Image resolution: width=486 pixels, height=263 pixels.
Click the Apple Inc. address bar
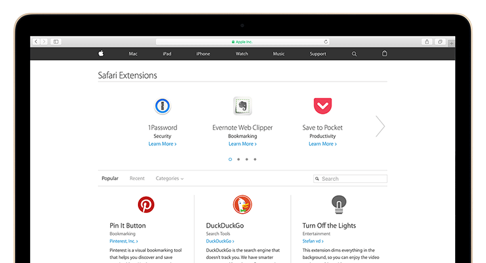pos(242,41)
